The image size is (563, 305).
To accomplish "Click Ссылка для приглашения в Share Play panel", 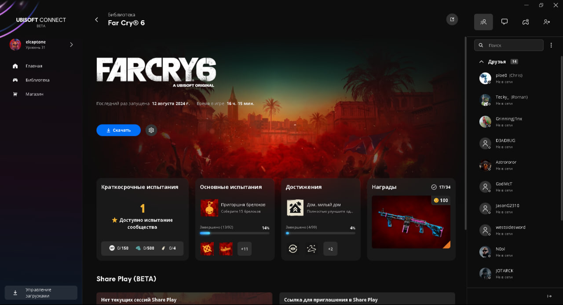I will click(x=367, y=299).
